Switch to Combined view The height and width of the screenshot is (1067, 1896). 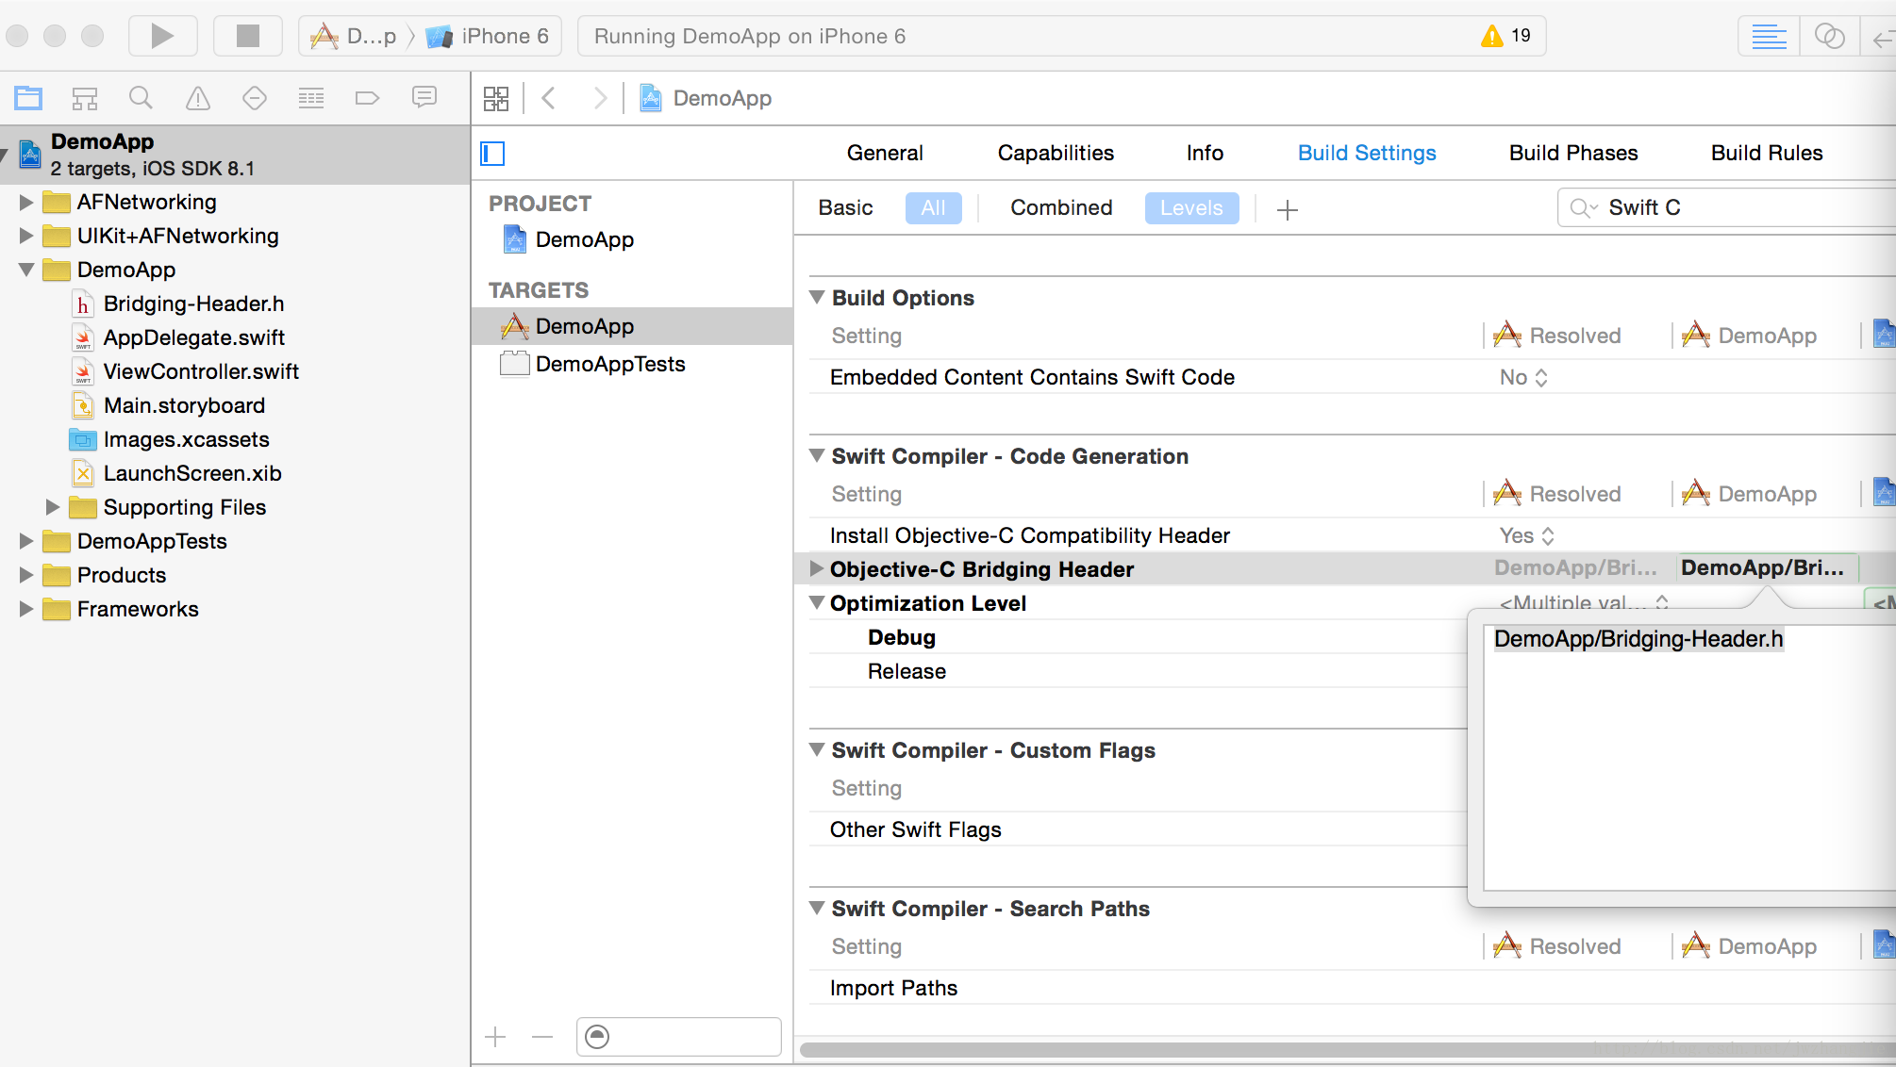(1061, 207)
